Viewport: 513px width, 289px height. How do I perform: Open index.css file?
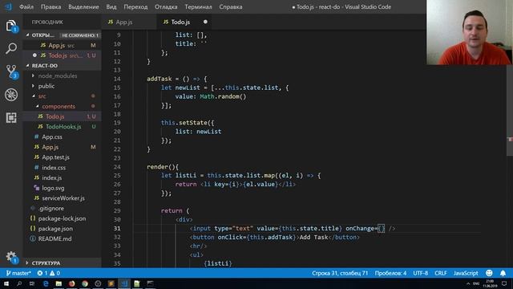tap(54, 168)
